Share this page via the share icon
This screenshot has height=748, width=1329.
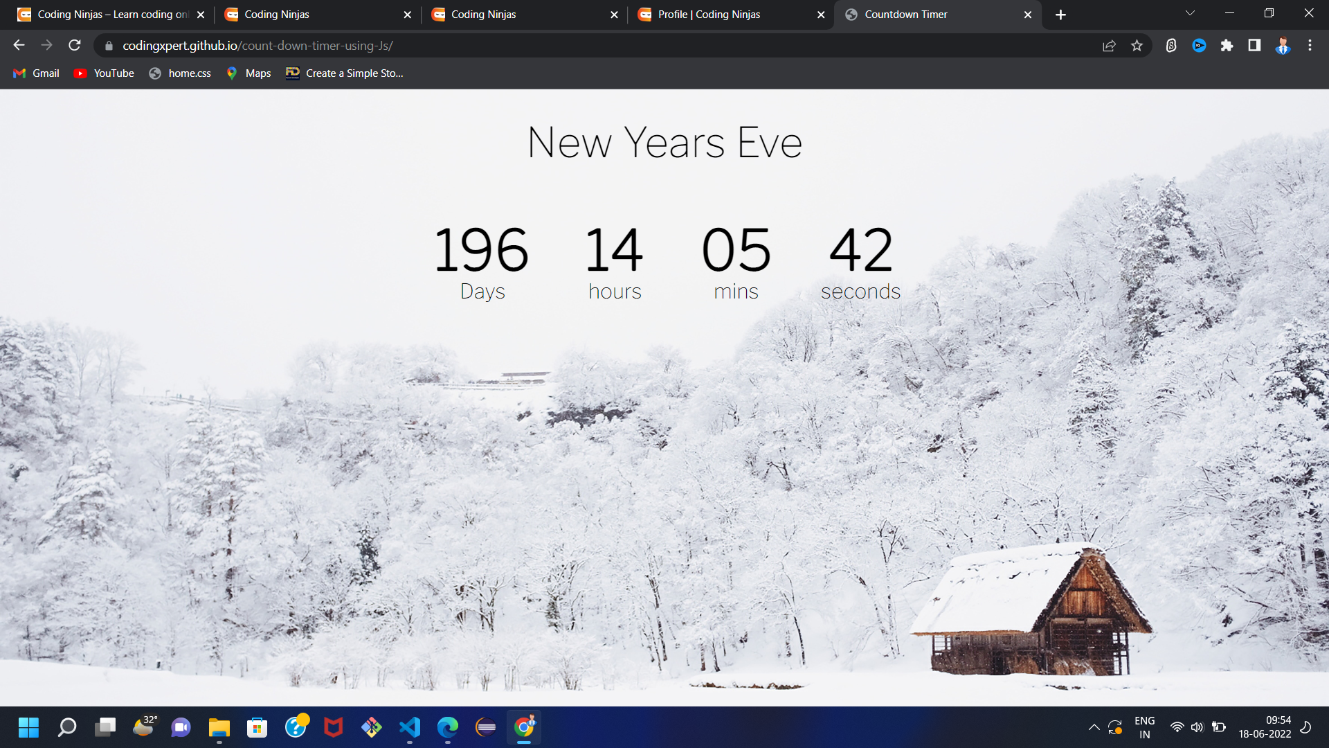(1109, 46)
